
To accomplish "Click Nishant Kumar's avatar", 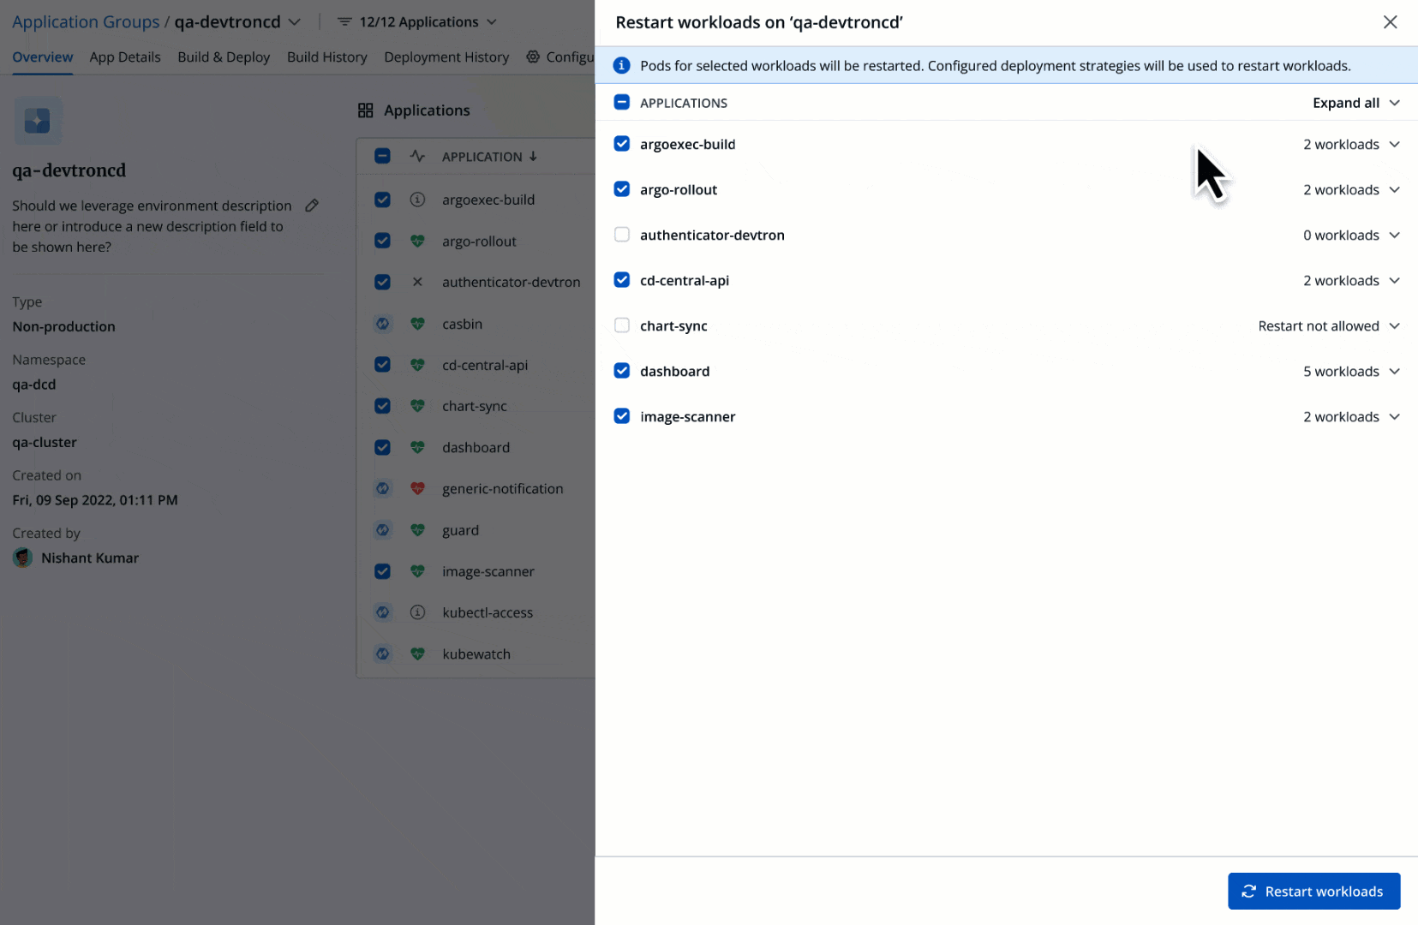I will (x=23, y=558).
